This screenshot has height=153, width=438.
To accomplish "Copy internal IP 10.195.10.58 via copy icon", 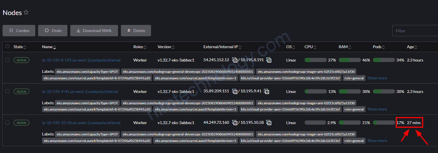I will [269, 123].
